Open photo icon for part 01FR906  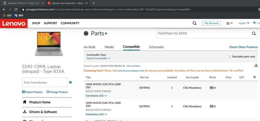(x=211, y=88)
